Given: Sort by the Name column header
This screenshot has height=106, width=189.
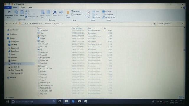Looking at the screenshot, I should pos(39,28).
